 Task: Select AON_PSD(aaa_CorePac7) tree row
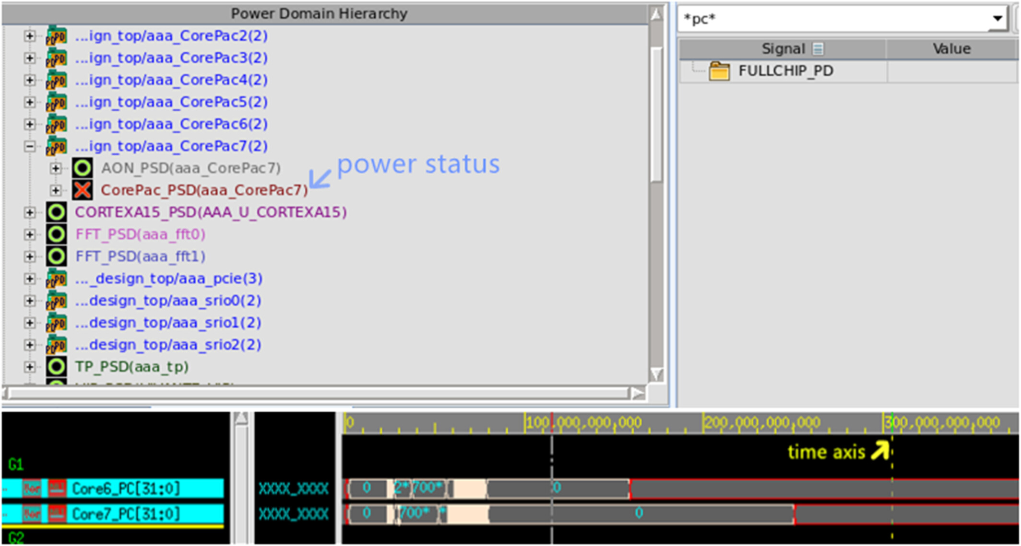(191, 168)
